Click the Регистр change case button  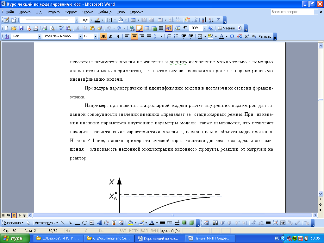(265, 36)
